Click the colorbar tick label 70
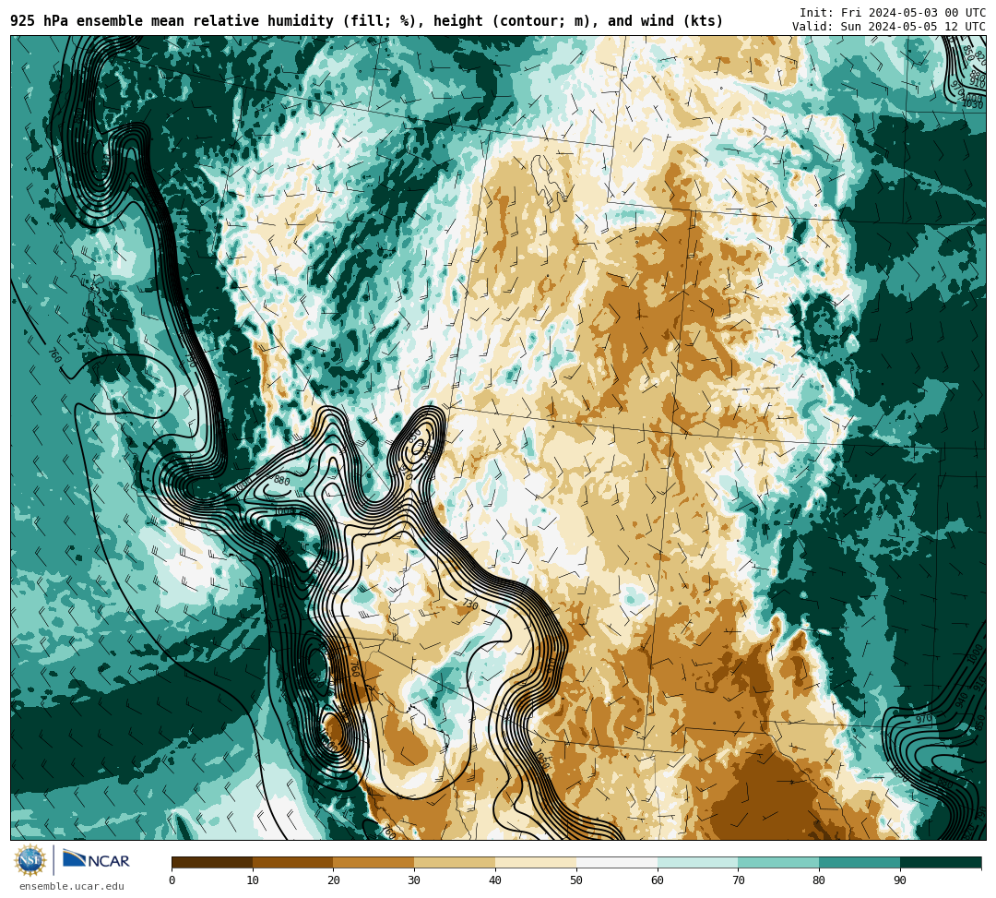 [738, 880]
